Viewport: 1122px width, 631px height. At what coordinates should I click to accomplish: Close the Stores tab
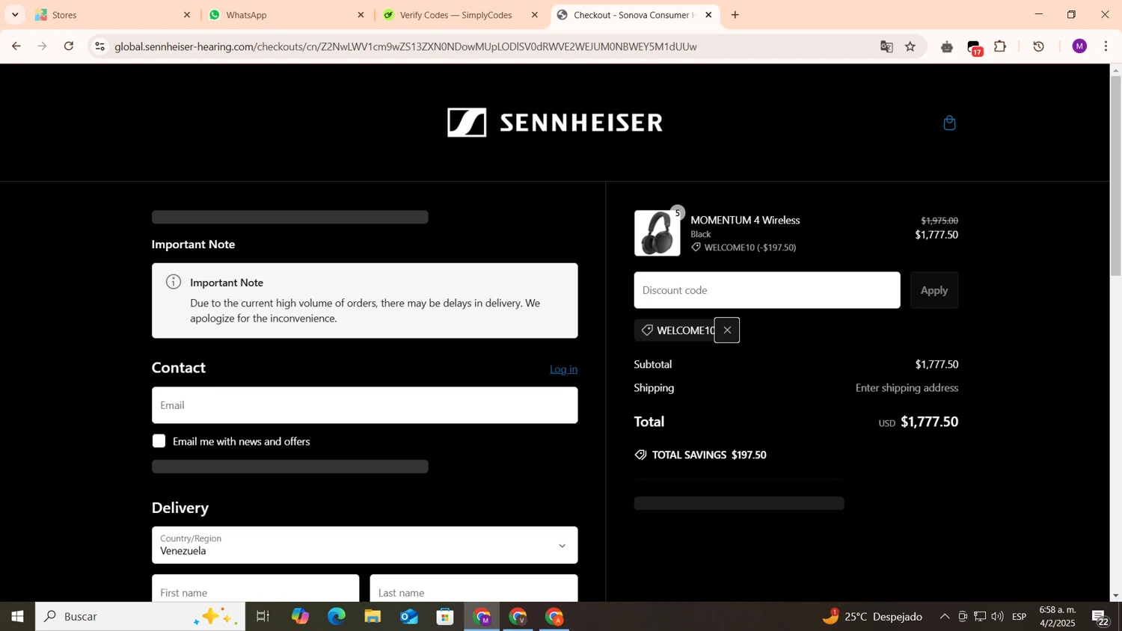(x=187, y=15)
